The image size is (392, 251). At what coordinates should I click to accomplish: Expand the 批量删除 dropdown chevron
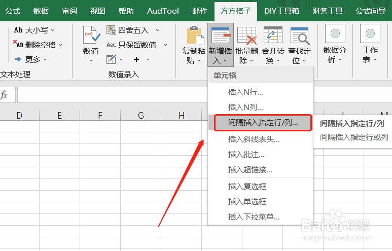[x=252, y=60]
